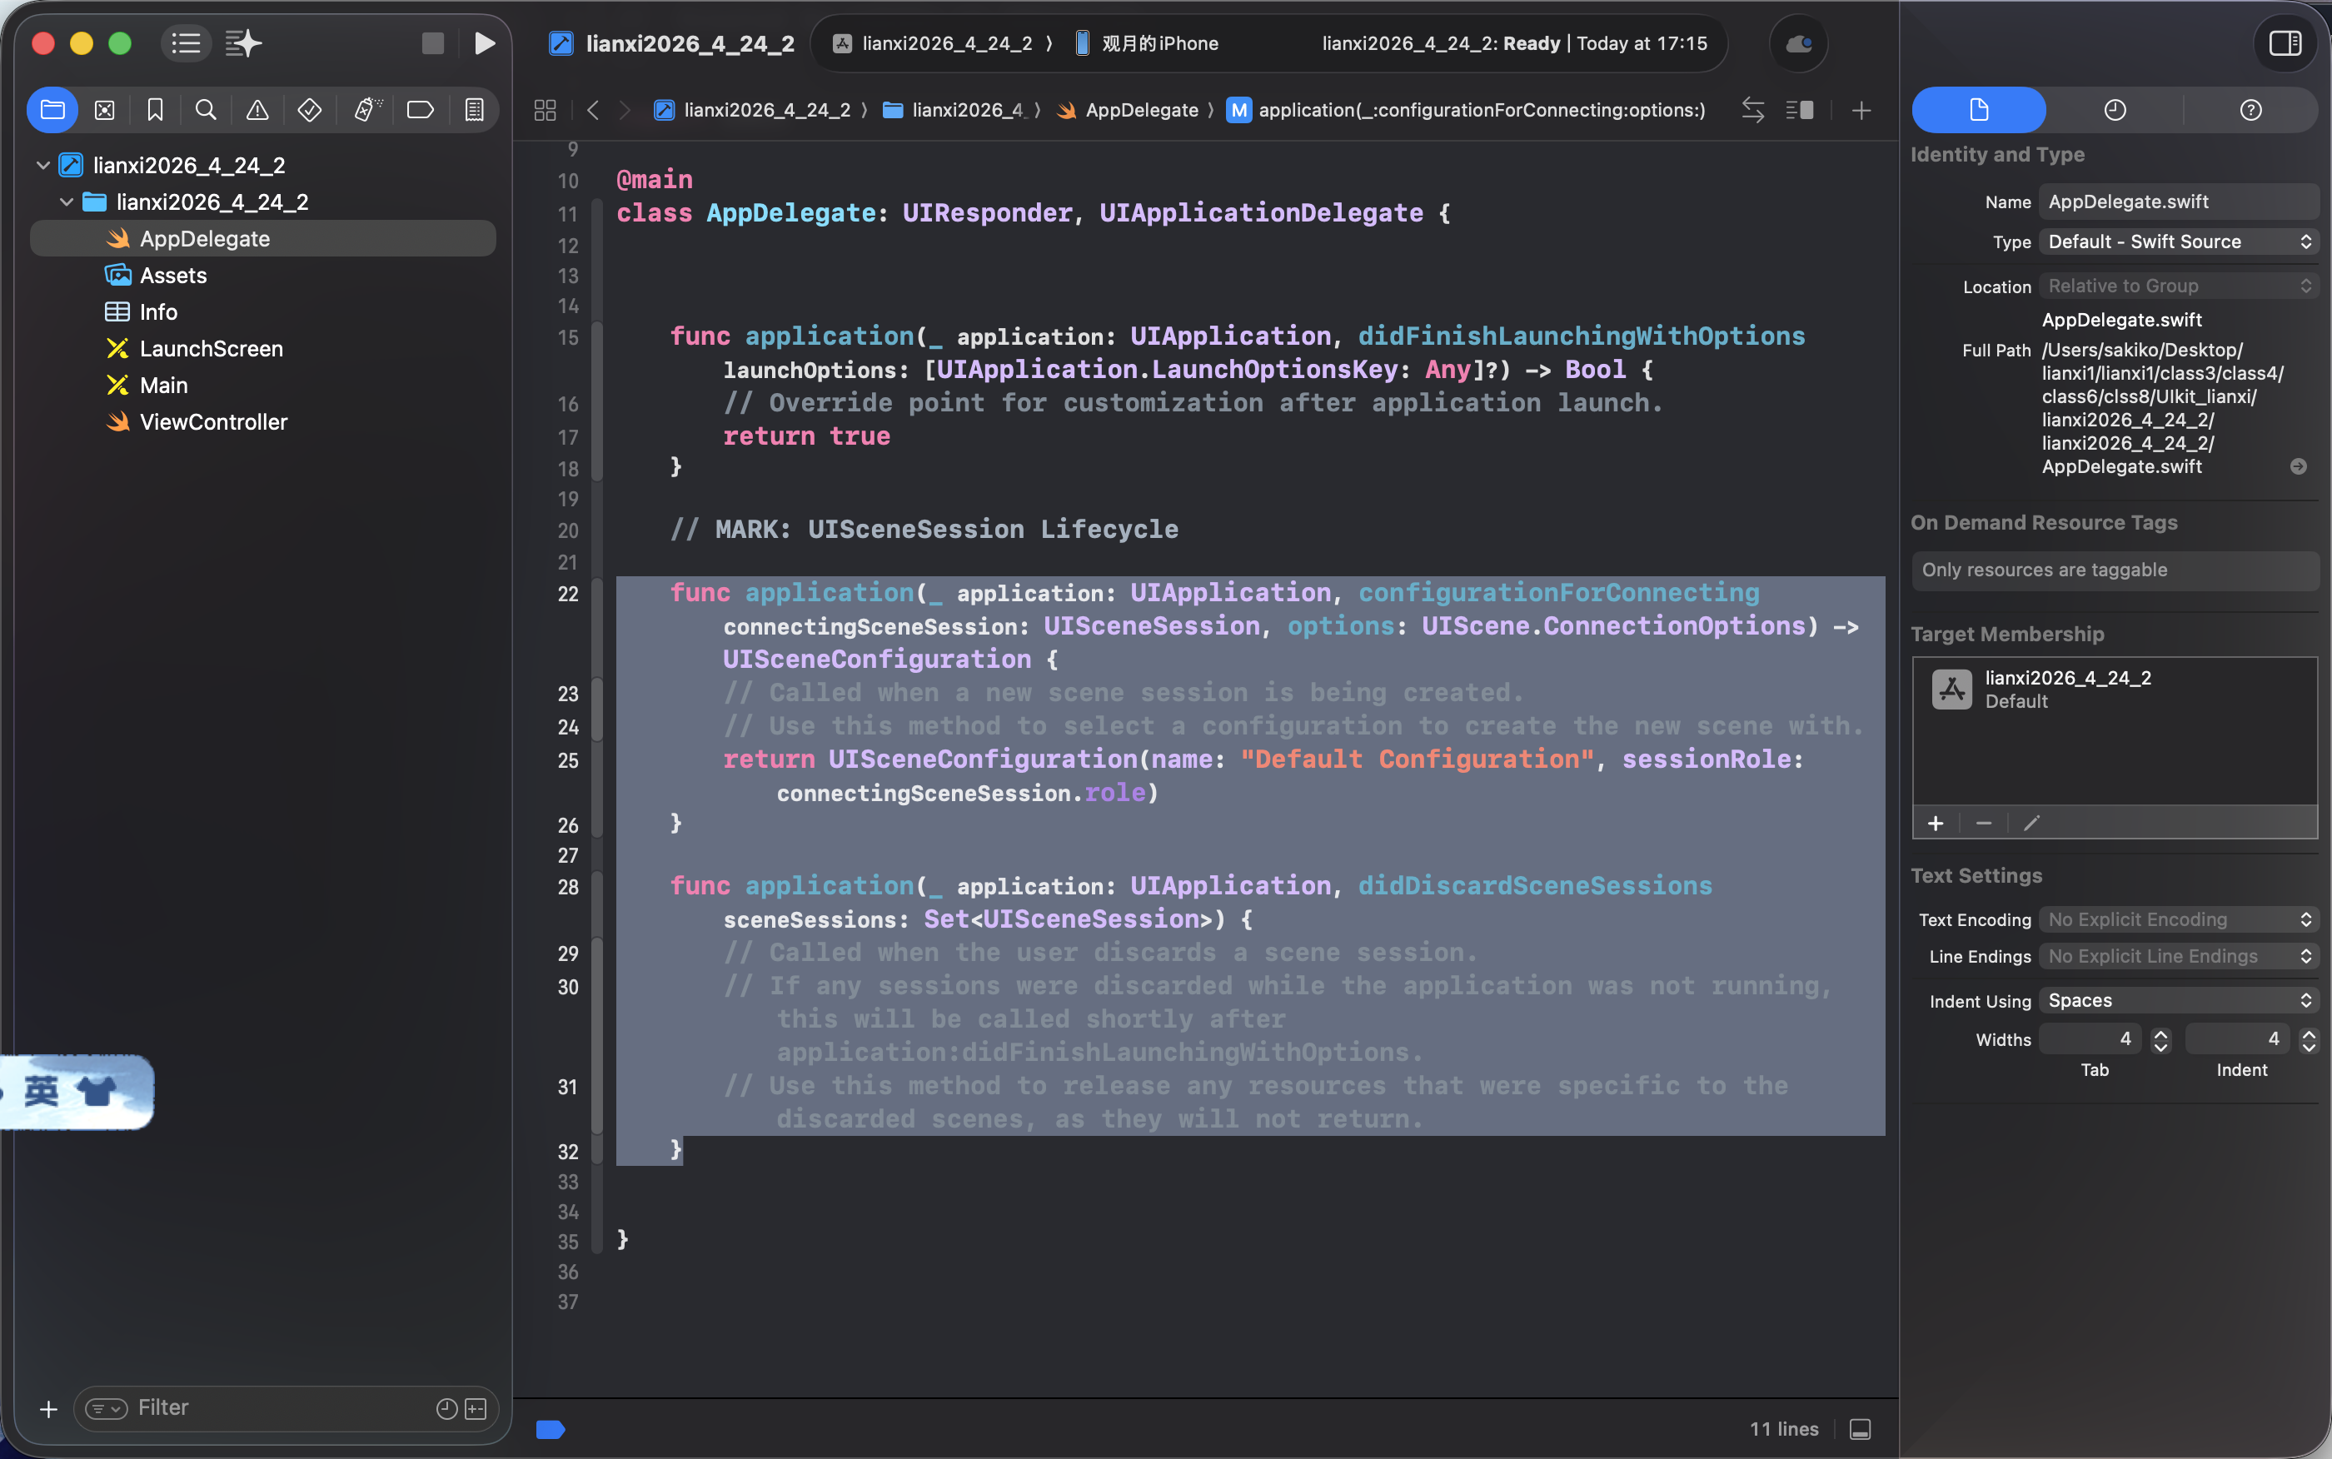Toggle the debug area at bottom right
This screenshot has height=1459, width=2332.
(1861, 1429)
